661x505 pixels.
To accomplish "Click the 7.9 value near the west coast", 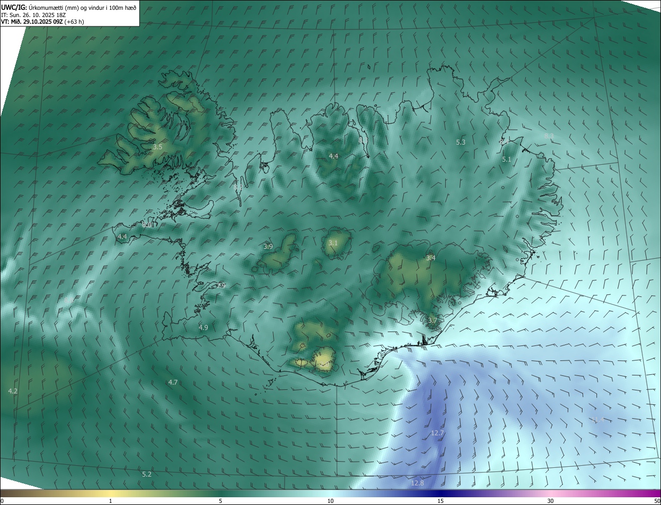I will pyautogui.click(x=222, y=285).
